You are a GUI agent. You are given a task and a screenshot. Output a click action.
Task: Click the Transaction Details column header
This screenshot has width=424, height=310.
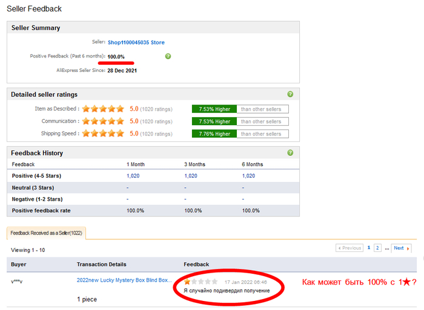101,265
